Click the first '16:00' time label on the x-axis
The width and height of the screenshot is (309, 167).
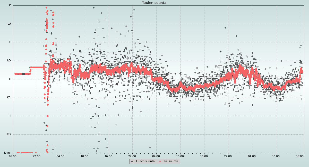13,156
